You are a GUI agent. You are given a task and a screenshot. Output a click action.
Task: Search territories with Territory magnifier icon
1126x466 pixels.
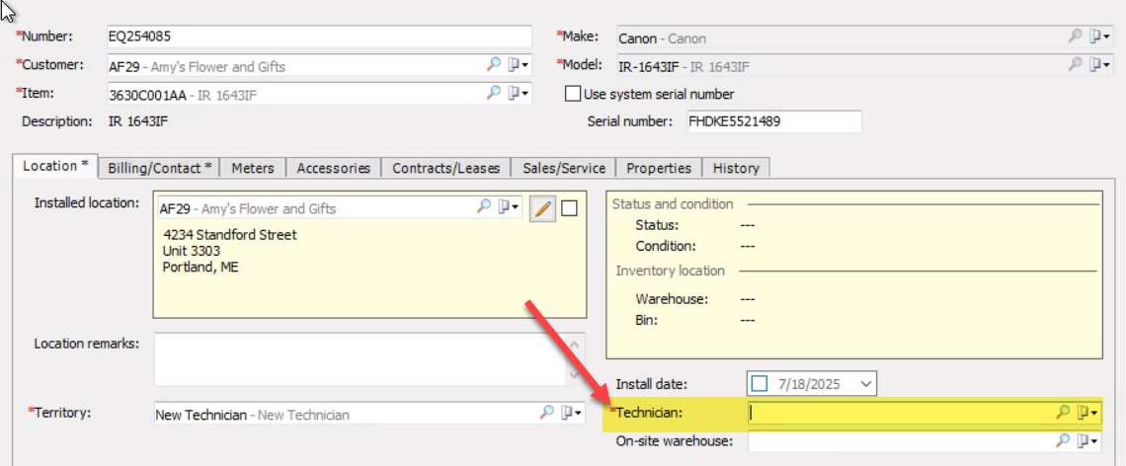tap(547, 412)
